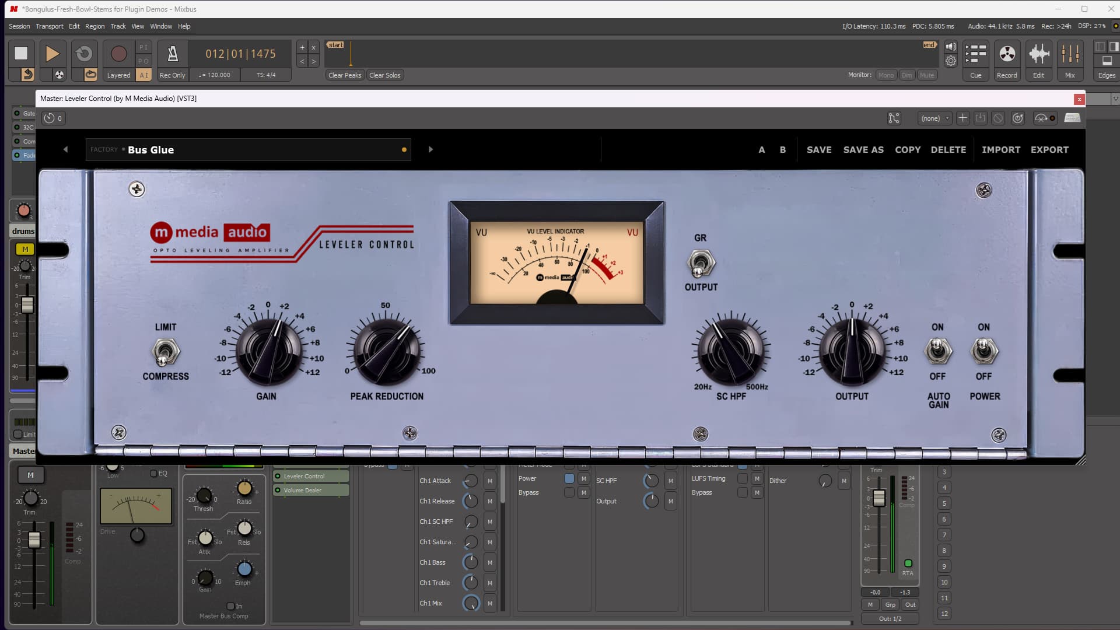Screen dimensions: 1120x630
Task: Click the Clear Peaks button
Action: tap(345, 75)
